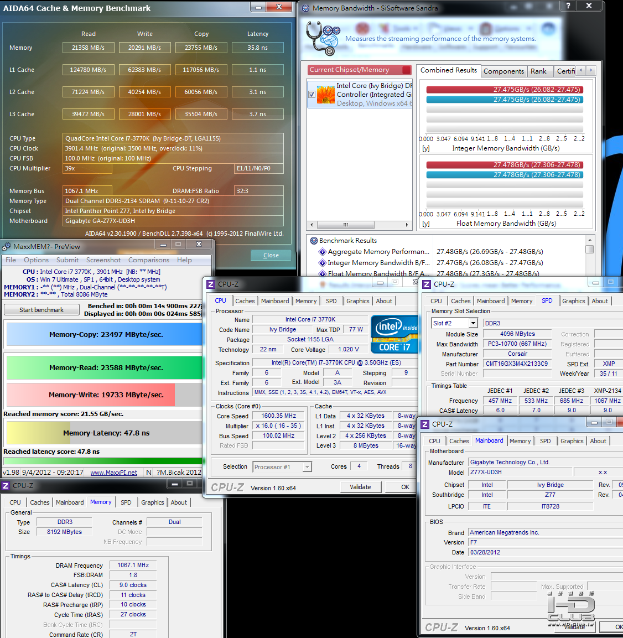
Task: Switch to the Components tab in Sandra
Action: (x=503, y=71)
